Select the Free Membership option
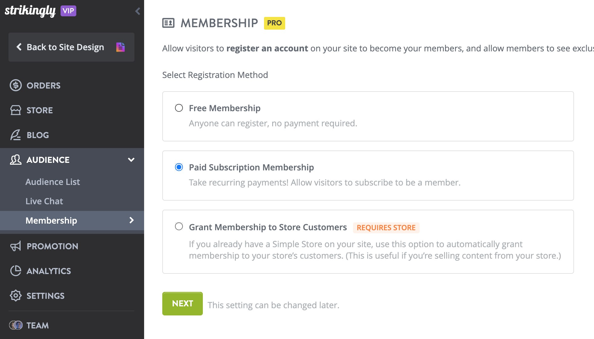This screenshot has height=339, width=594. [179, 108]
